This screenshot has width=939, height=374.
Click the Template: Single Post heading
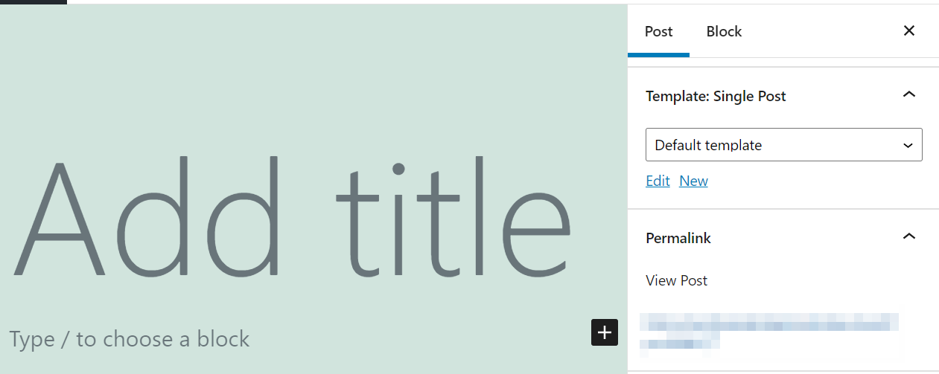tap(716, 96)
